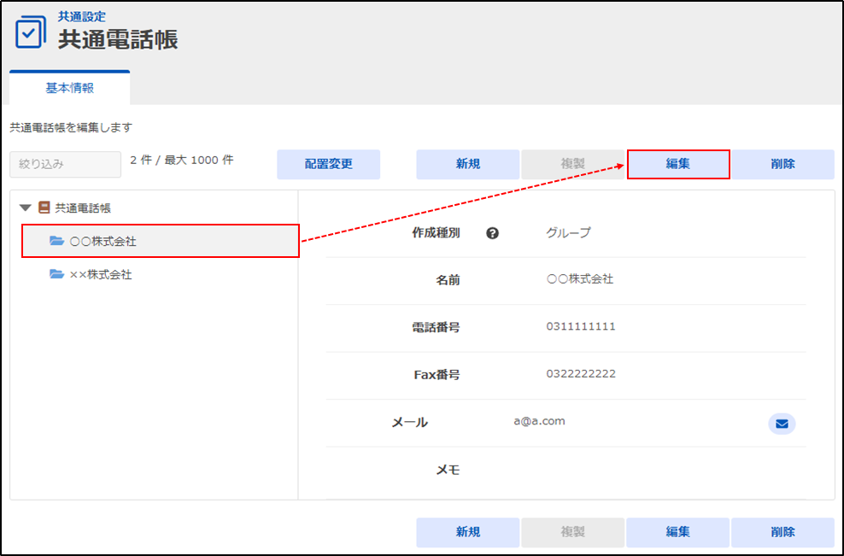Select the ××株式会社 entry name in the tree

click(101, 275)
